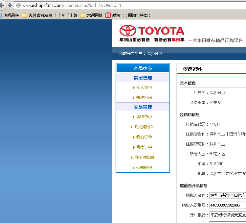Click the 增值税开票信息 section heading
The width and height of the screenshot is (246, 223).
[x=193, y=186]
